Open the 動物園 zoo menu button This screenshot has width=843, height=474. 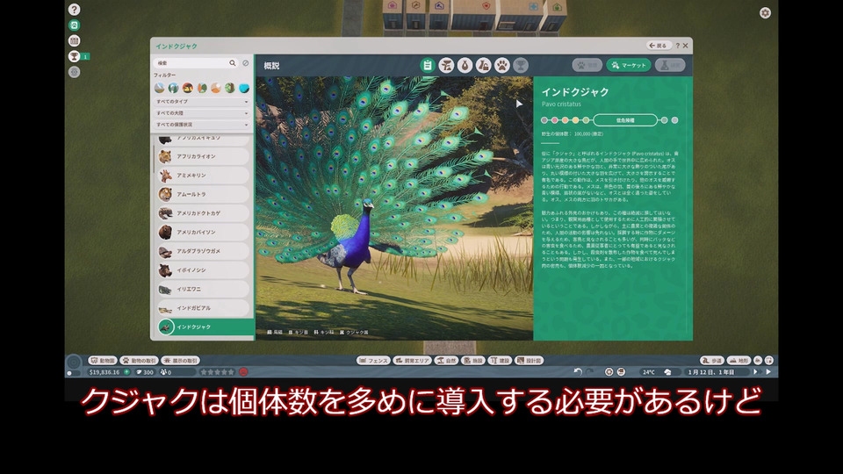[x=103, y=361]
